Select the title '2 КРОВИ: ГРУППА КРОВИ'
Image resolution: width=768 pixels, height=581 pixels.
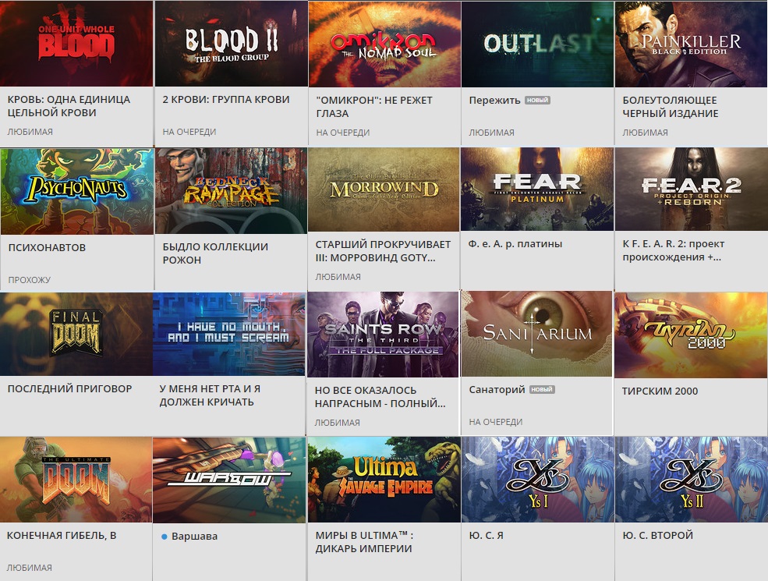tap(226, 100)
